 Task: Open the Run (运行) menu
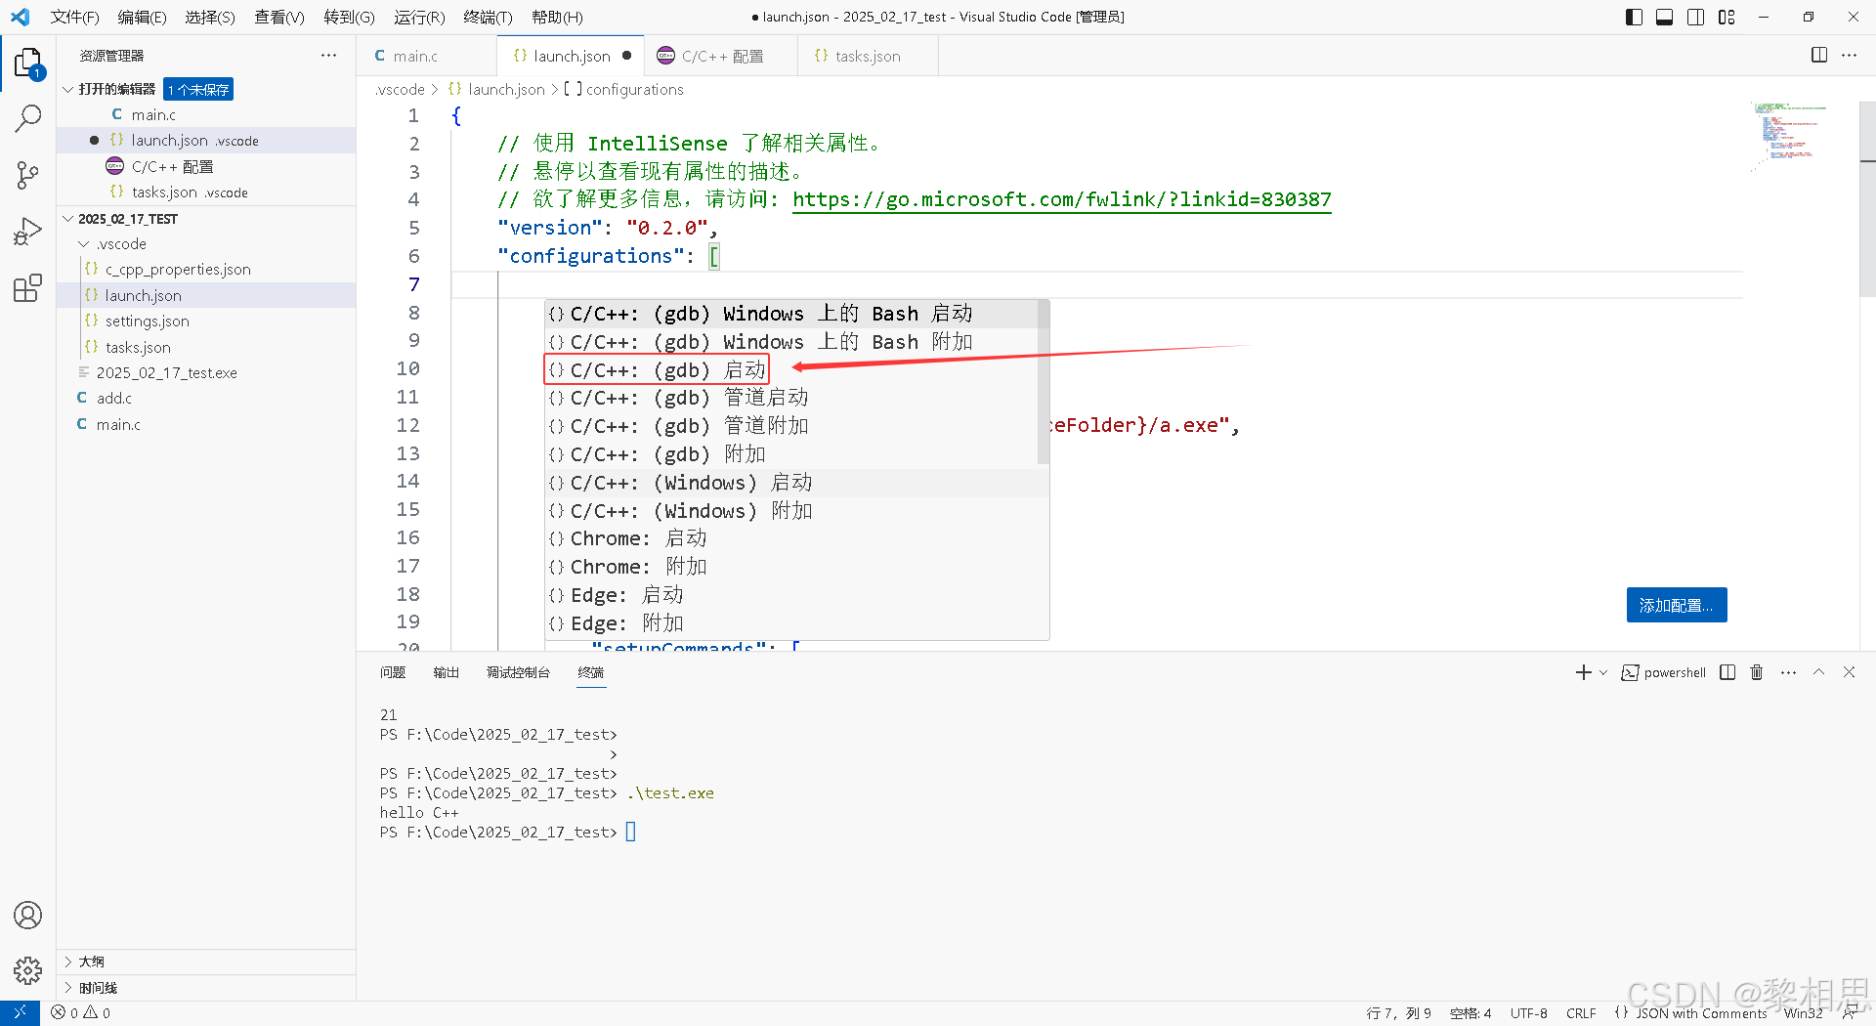(419, 17)
